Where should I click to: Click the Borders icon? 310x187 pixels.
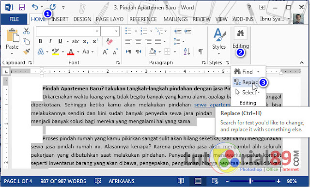(x=167, y=52)
